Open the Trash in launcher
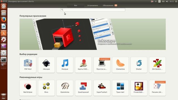The width and height of the screenshot is (178, 100). tap(4, 96)
